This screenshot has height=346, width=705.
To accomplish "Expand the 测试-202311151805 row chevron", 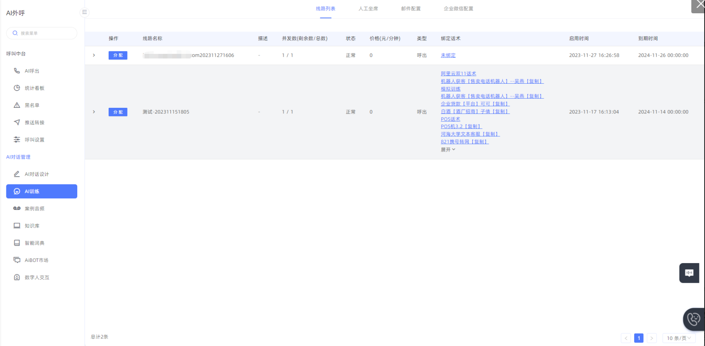I will (x=94, y=112).
